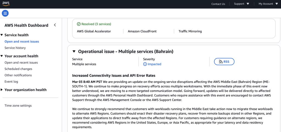
Task: Click the Mar 03 8:40 AM PST timestamp
Action: (87, 82)
